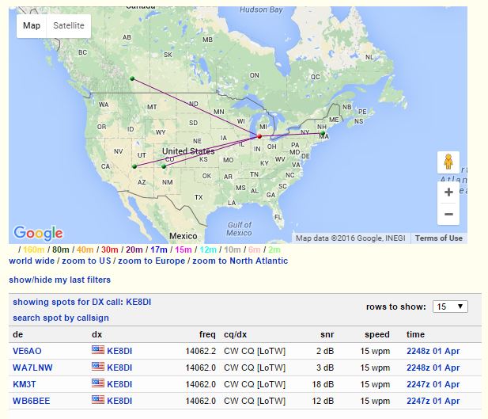Image resolution: width=488 pixels, height=419 pixels.
Task: Click KE8DI dx link in VE6AO row
Action: click(119, 351)
